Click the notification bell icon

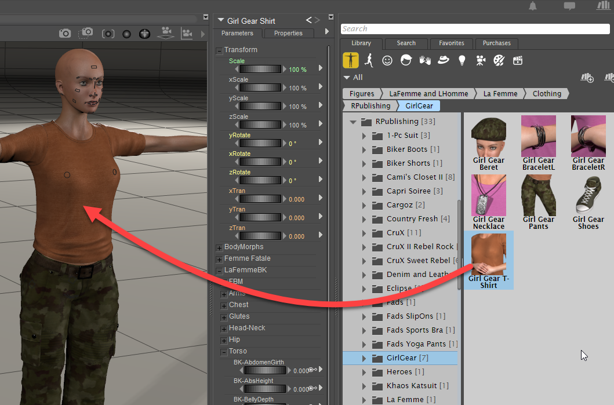[532, 6]
